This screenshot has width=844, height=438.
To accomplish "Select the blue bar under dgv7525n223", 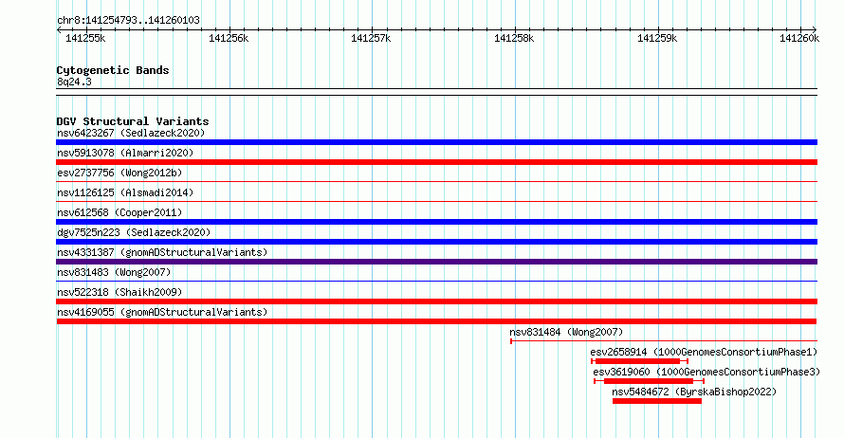I will click(x=436, y=242).
